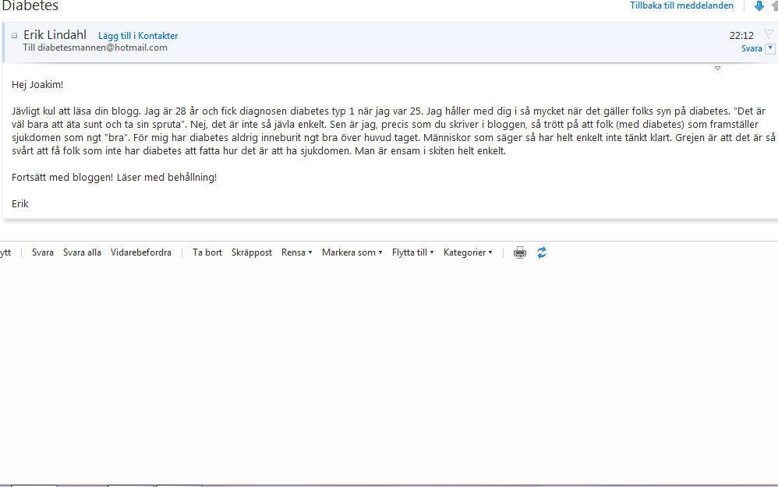
Task: Click the small status square beside Erik Lindahl
Action: [15, 35]
